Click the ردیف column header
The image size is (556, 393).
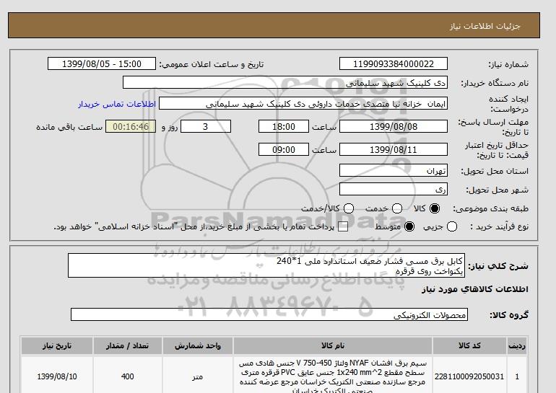pyautogui.click(x=517, y=346)
